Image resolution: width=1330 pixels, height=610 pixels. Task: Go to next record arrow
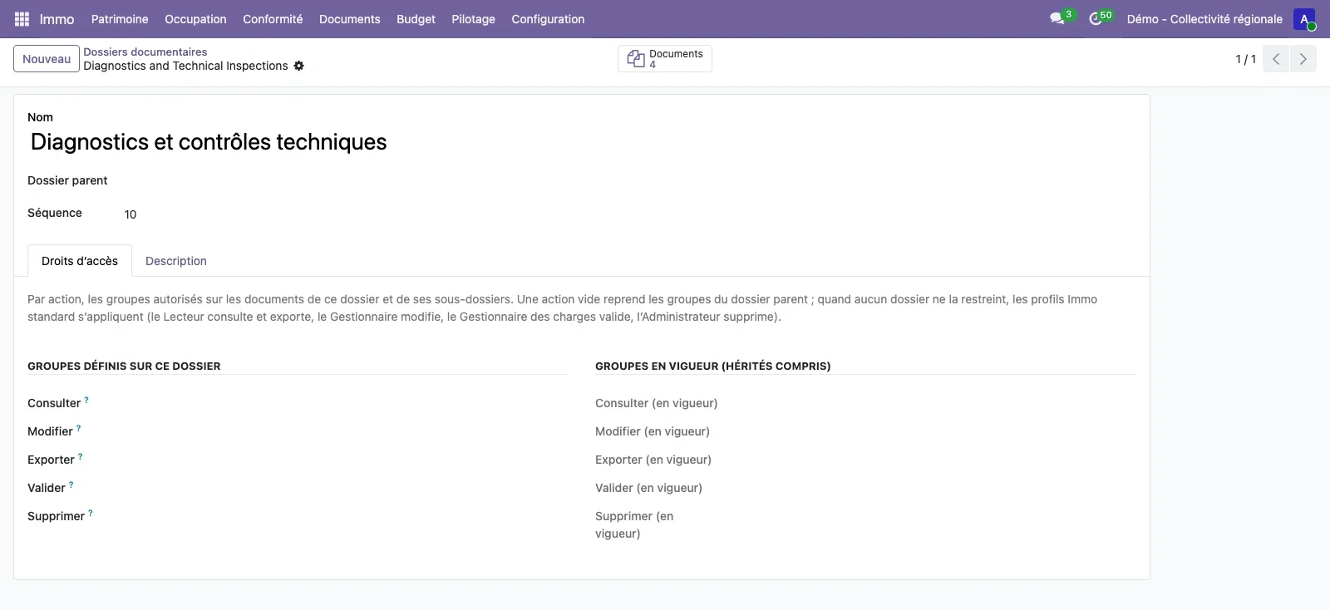tap(1303, 59)
